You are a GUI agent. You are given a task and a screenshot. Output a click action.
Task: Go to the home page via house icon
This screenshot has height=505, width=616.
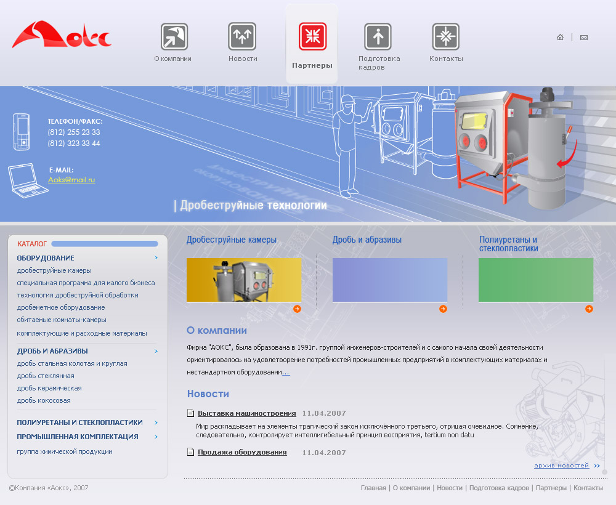point(560,38)
